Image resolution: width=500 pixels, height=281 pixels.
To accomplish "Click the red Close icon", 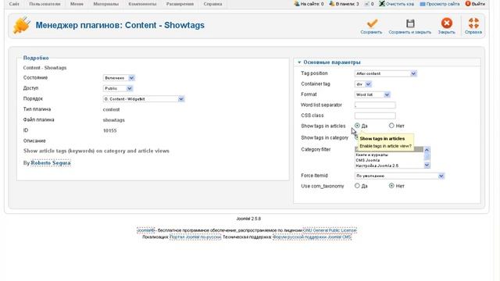I will (446, 23).
